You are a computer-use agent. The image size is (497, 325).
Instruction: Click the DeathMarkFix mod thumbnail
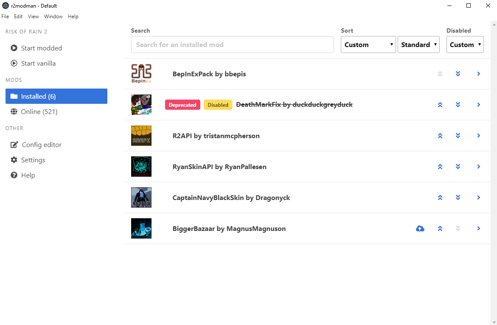coord(141,104)
